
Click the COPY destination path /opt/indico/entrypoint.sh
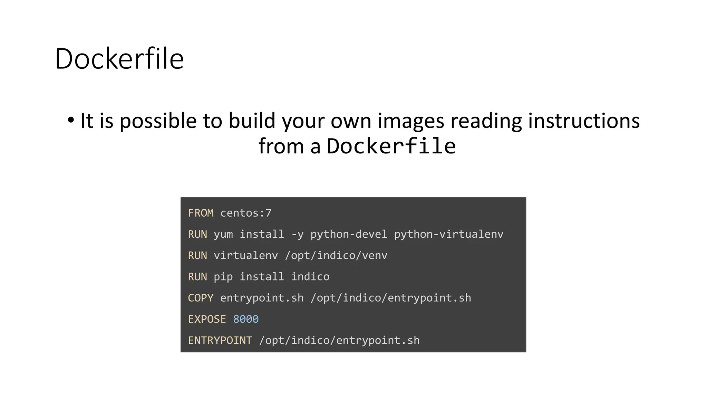pos(390,298)
